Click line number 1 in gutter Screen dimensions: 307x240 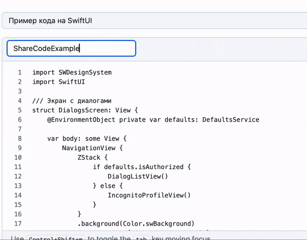click(x=19, y=72)
